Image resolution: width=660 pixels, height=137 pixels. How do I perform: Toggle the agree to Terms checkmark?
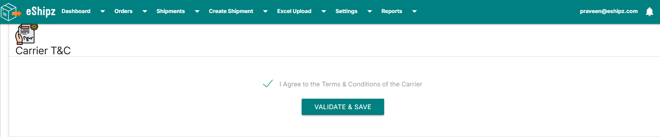(x=268, y=84)
